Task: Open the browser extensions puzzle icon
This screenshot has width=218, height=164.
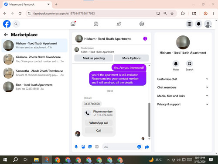Action: (x=183, y=14)
